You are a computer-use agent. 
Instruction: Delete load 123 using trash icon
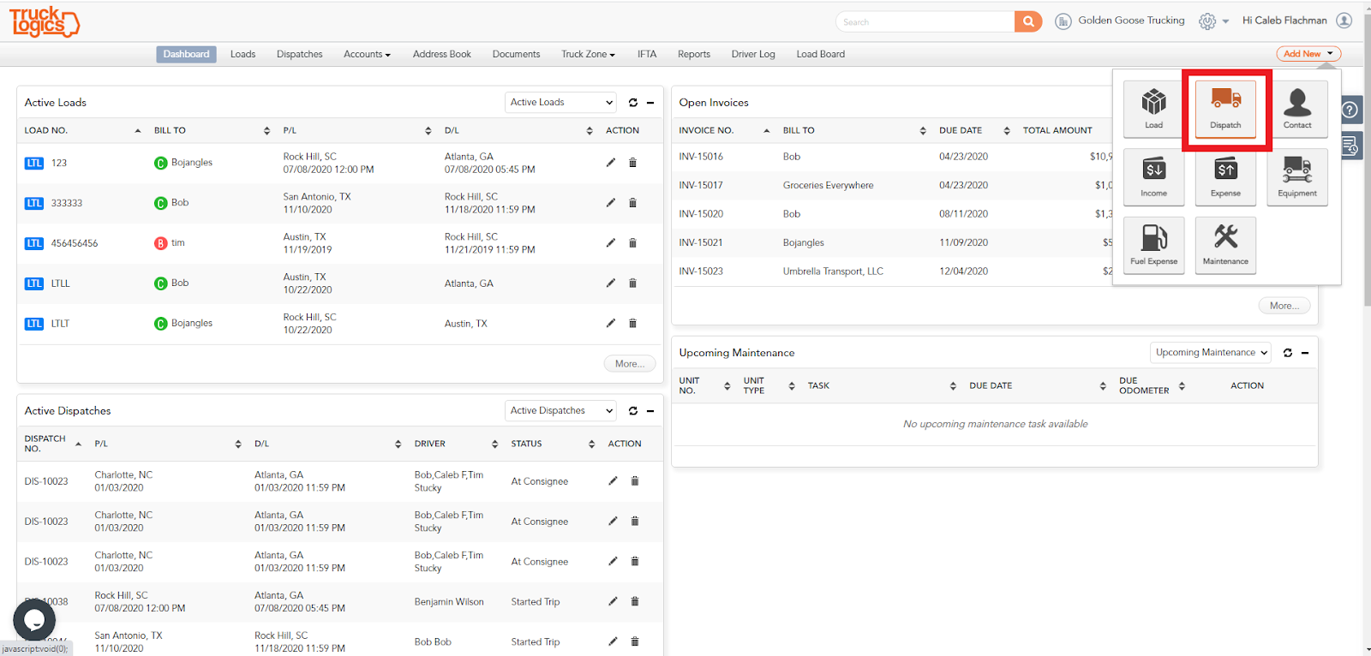pos(633,163)
